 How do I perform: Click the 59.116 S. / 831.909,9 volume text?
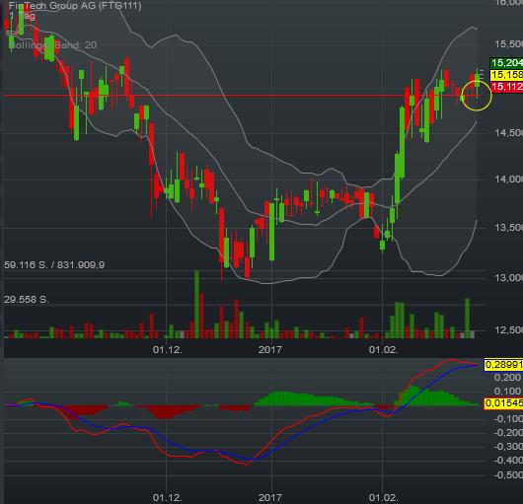coord(54,265)
